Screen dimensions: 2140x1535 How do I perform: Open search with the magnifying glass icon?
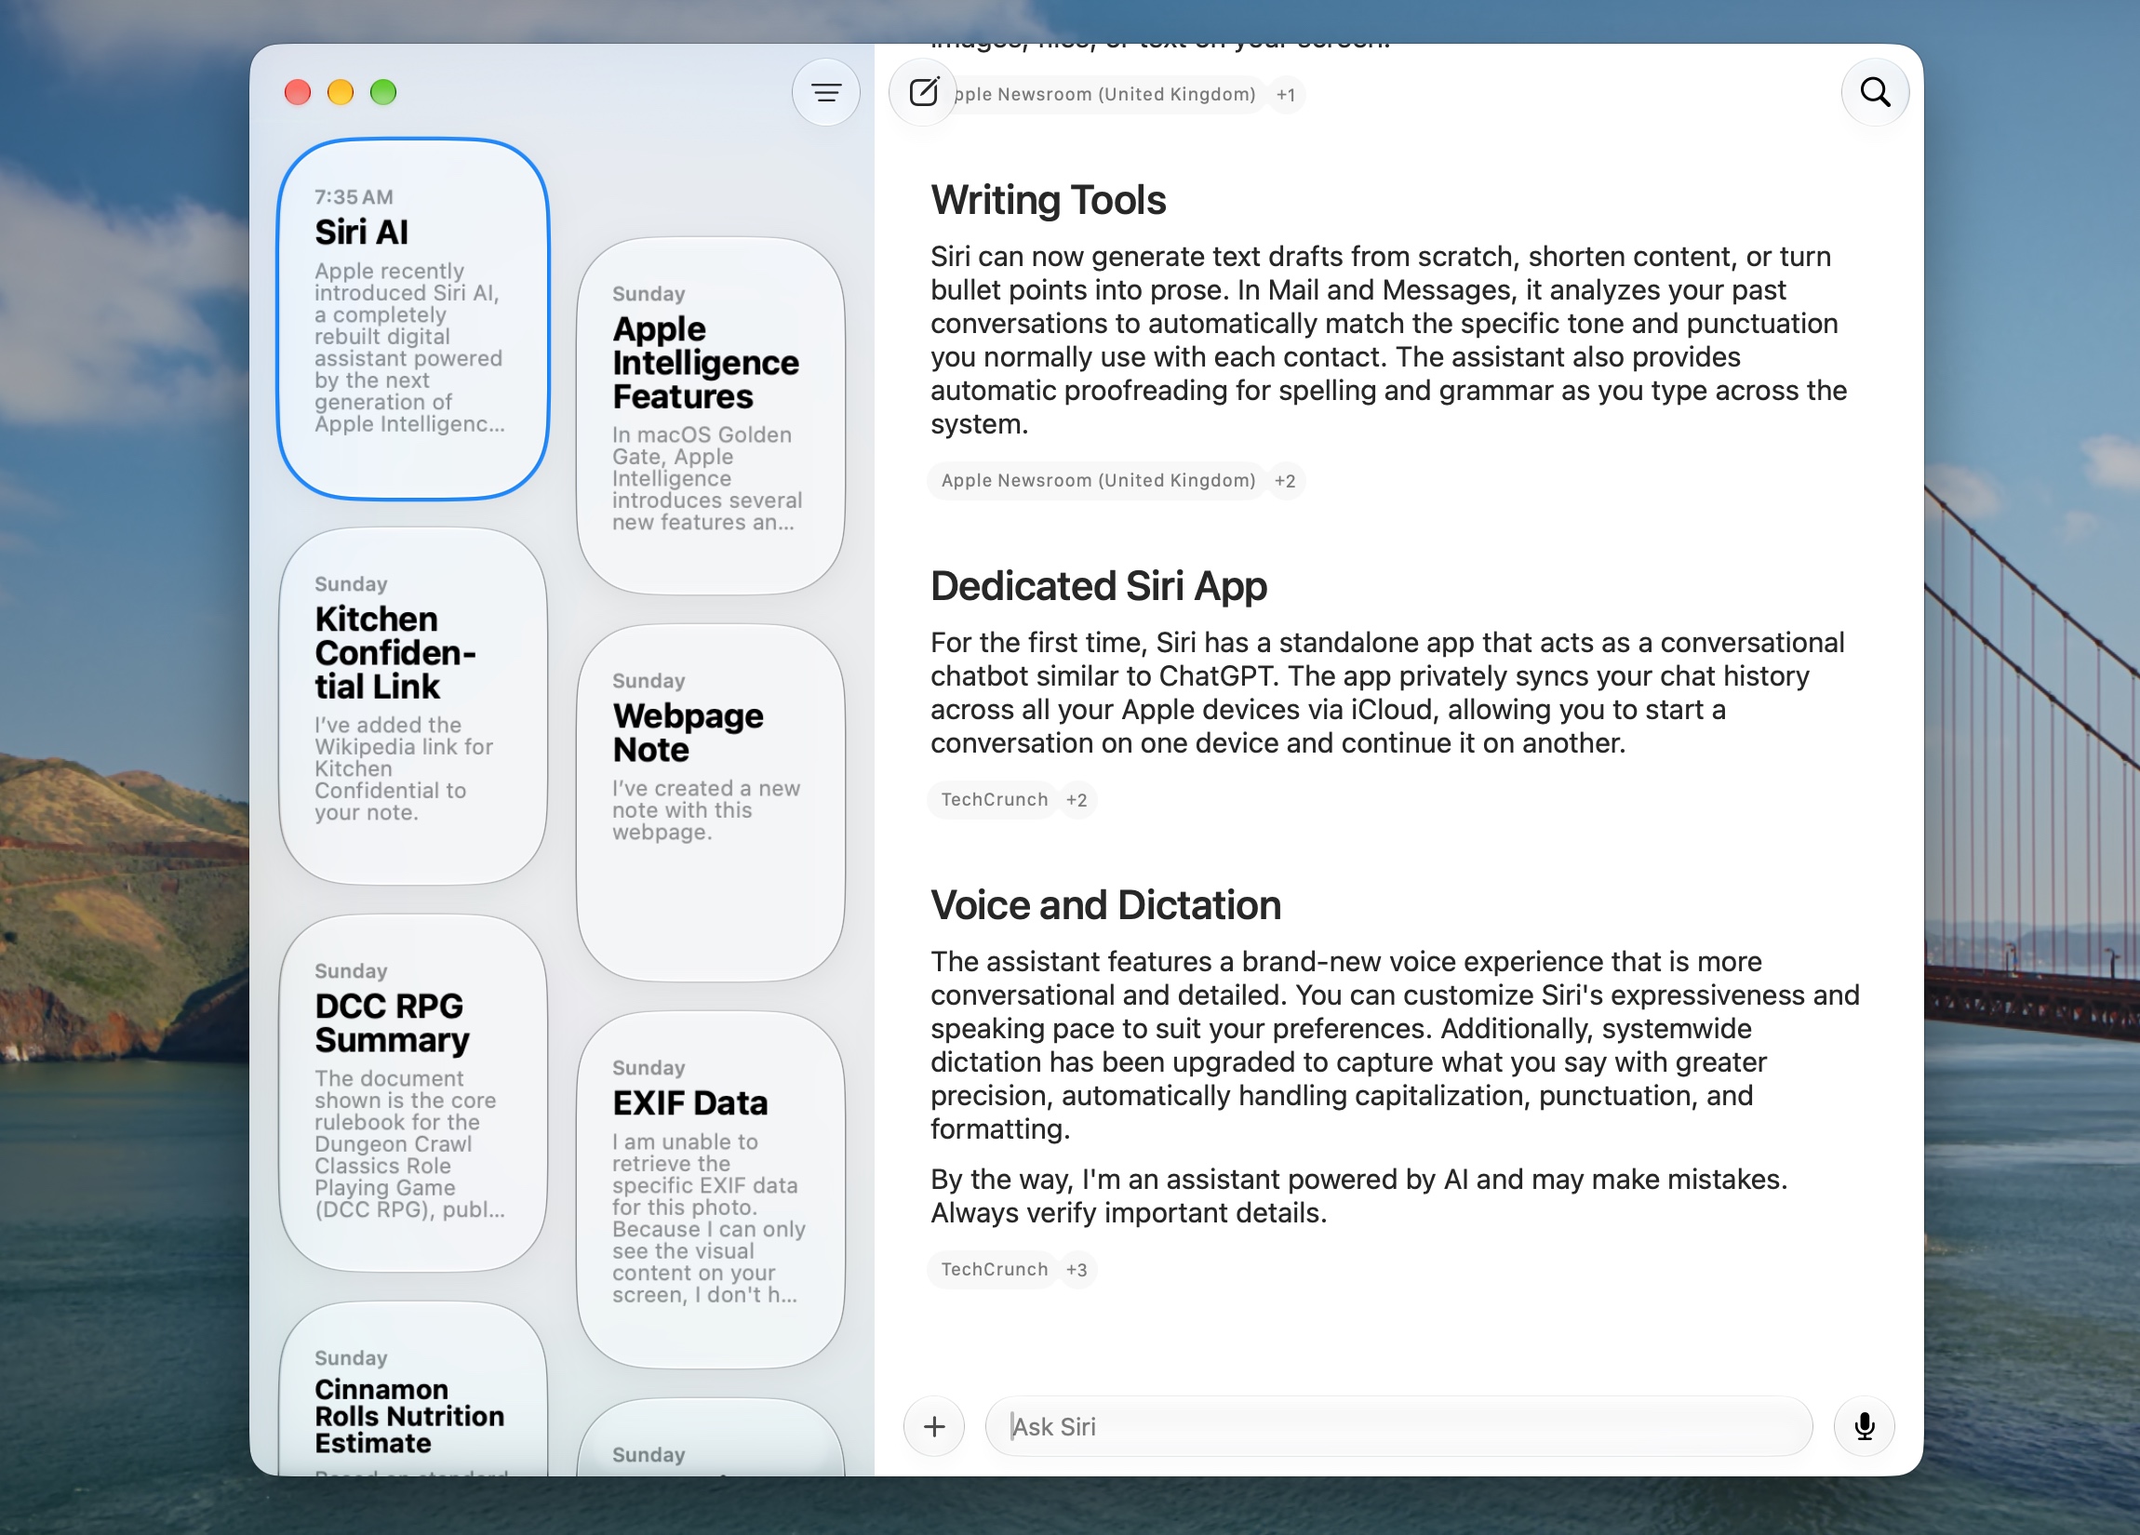pyautogui.click(x=1875, y=92)
